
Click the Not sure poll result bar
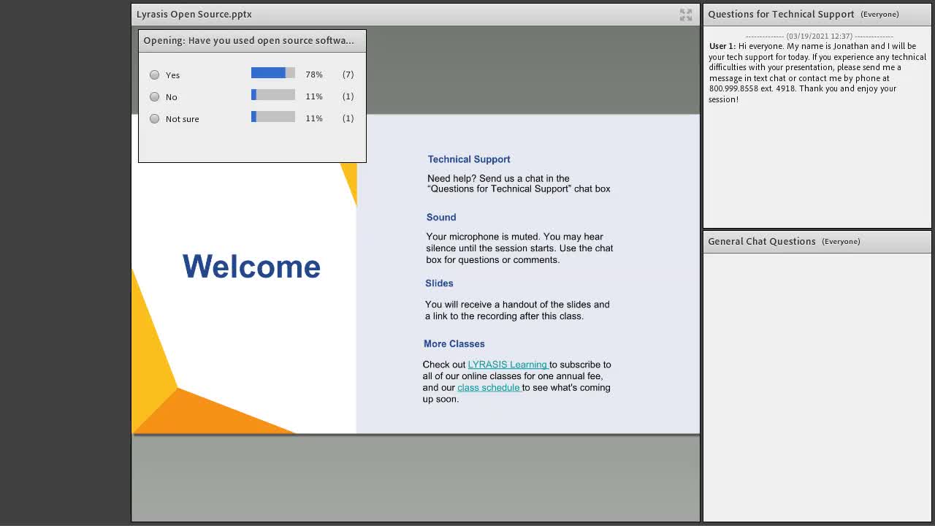click(273, 117)
